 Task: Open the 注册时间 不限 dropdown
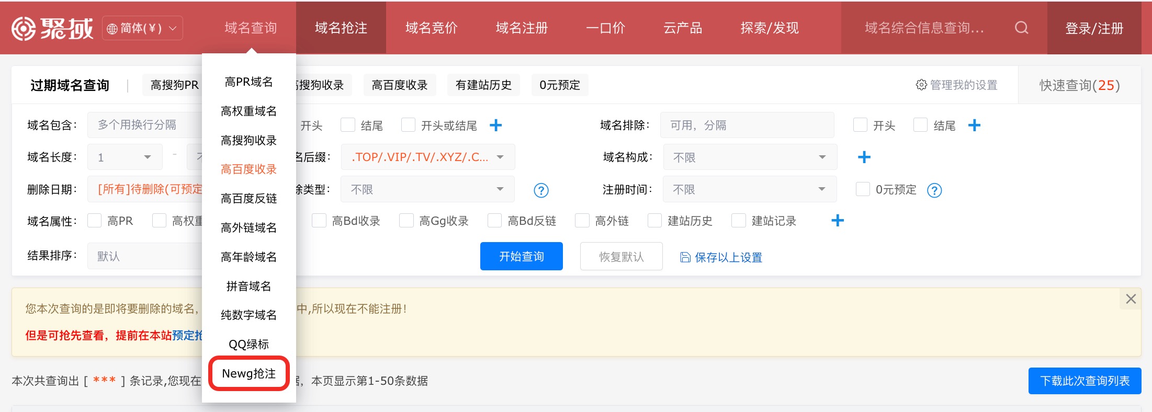(x=750, y=189)
